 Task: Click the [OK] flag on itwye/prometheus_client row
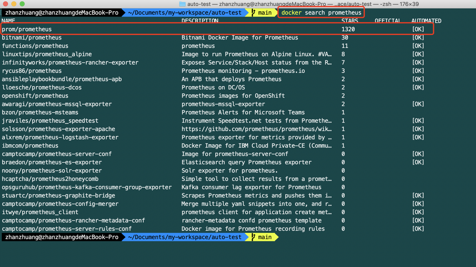[418, 212]
